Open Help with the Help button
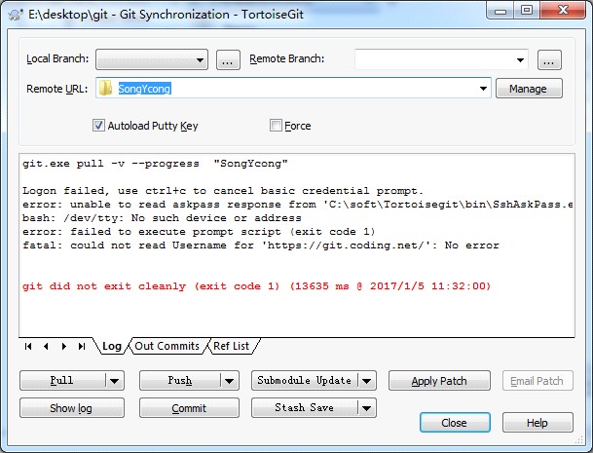593x453 pixels. (x=537, y=423)
